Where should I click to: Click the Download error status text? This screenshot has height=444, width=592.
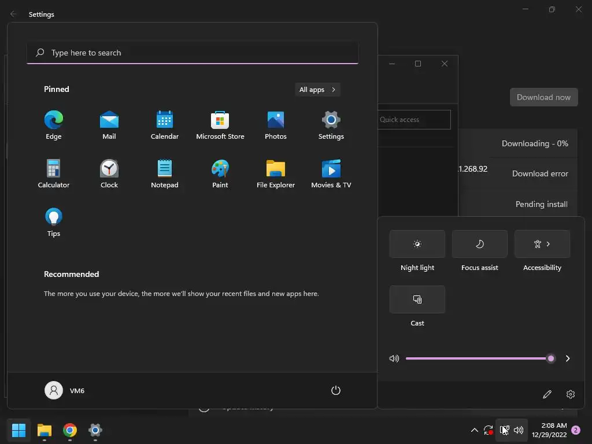[x=540, y=173]
